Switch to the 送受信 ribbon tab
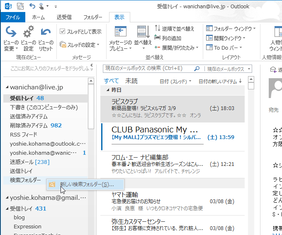The width and height of the screenshot is (282, 235). [64, 17]
